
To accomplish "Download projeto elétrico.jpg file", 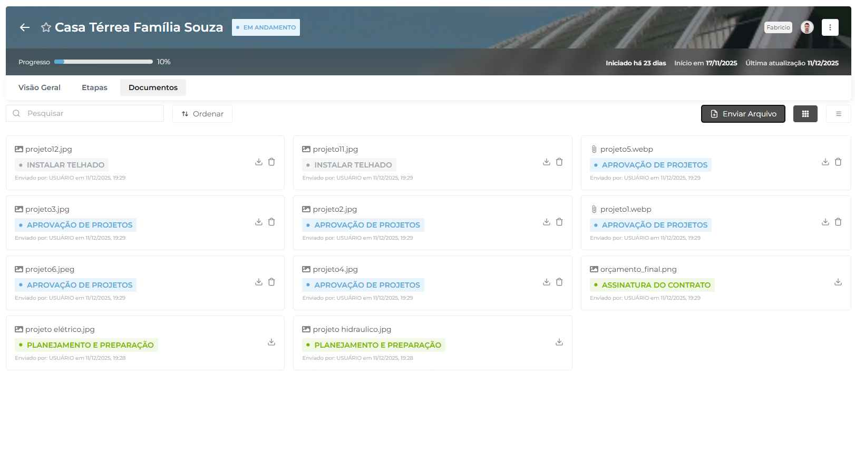I will (271, 342).
